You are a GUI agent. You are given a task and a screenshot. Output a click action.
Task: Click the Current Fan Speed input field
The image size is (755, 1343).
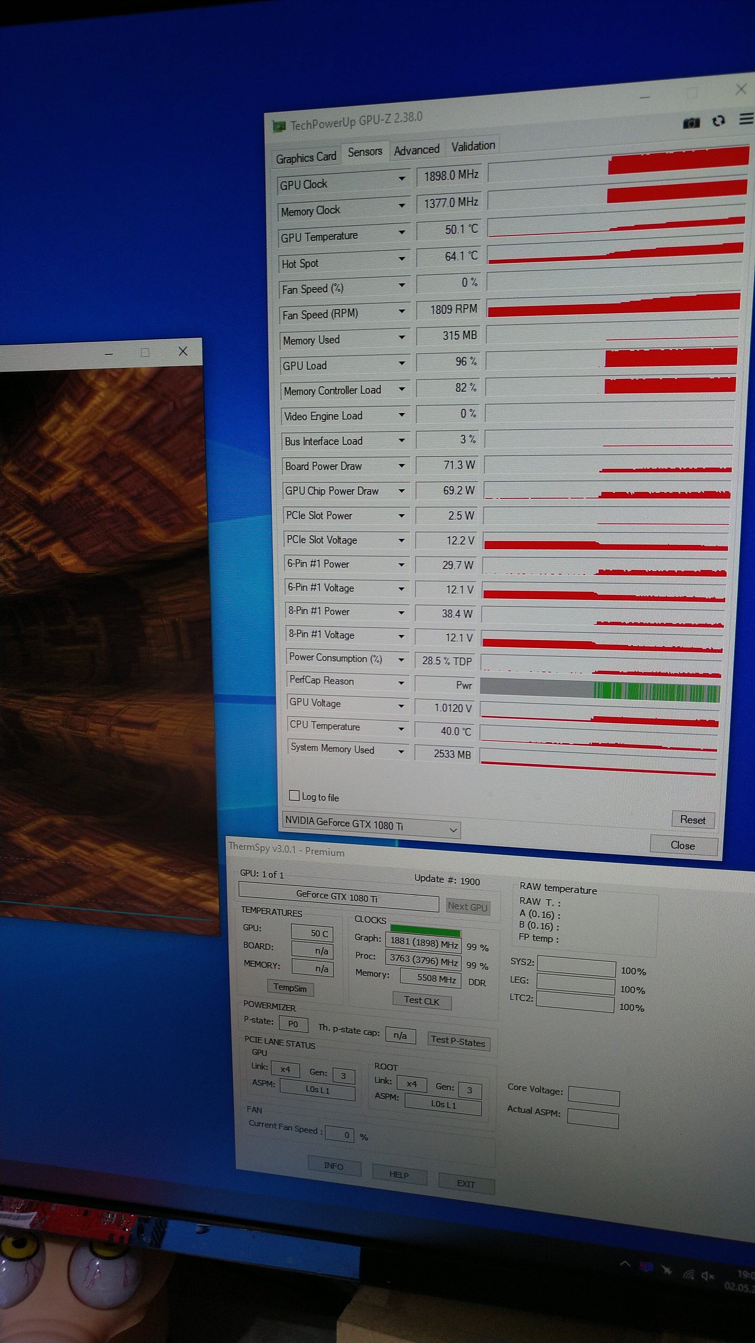(x=340, y=1134)
